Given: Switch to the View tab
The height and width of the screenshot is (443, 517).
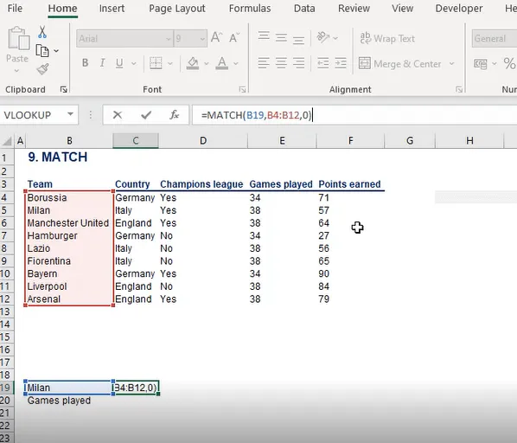Looking at the screenshot, I should [402, 9].
